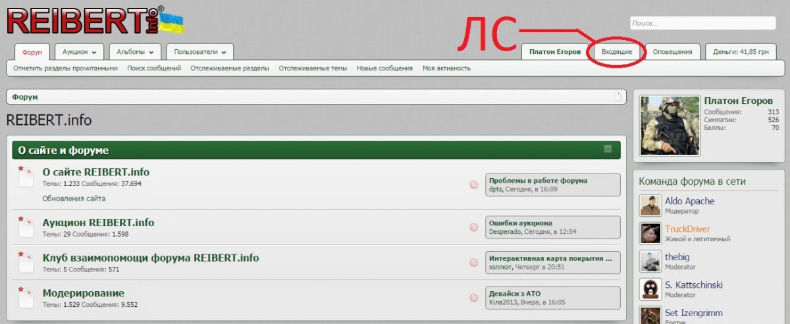Image resolution: width=790 pixels, height=324 pixels.
Task: Open latest thread Проблемы в работе форума
Action: click(539, 180)
